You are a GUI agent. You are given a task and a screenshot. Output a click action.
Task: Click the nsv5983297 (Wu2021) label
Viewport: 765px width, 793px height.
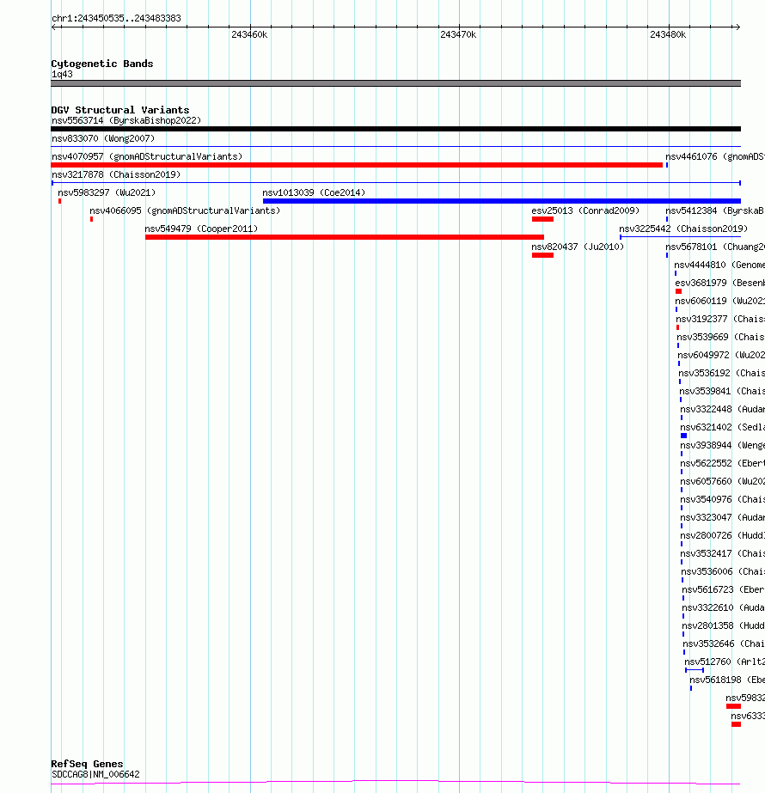pyautogui.click(x=107, y=192)
